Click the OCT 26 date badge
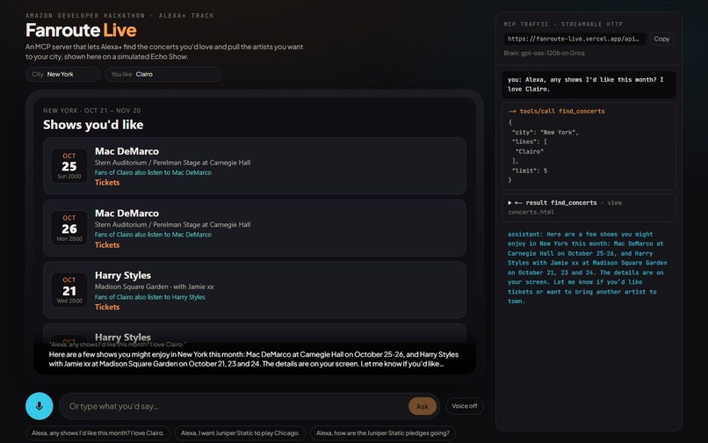 coord(69,228)
